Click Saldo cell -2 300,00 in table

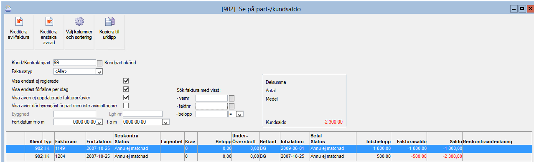[445, 156]
